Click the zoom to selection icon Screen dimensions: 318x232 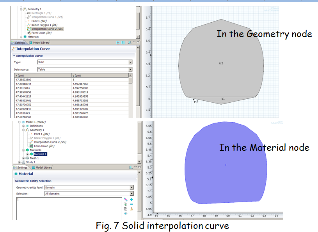click(125, 213)
